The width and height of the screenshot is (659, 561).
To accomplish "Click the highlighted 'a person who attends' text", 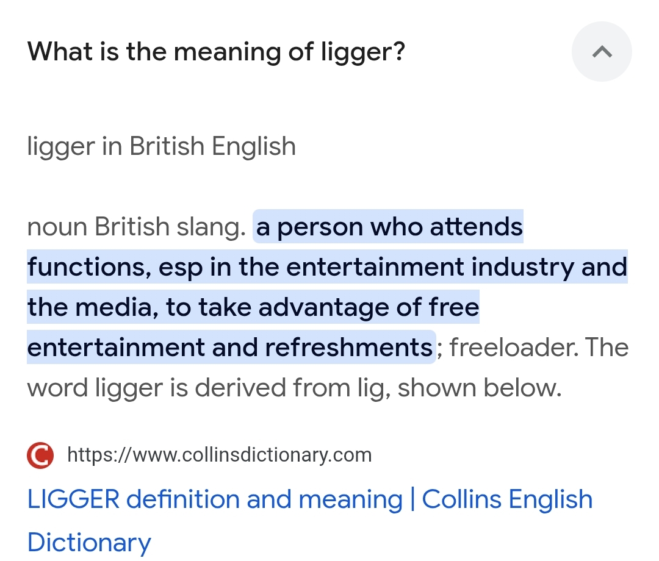I will [389, 227].
